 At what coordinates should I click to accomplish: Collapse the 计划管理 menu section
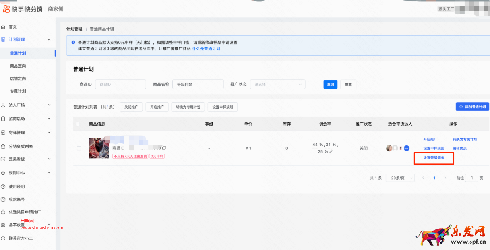point(50,39)
